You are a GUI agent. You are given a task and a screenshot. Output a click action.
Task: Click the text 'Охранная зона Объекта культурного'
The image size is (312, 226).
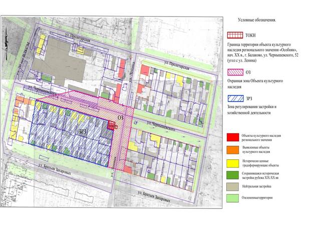(x=255, y=81)
